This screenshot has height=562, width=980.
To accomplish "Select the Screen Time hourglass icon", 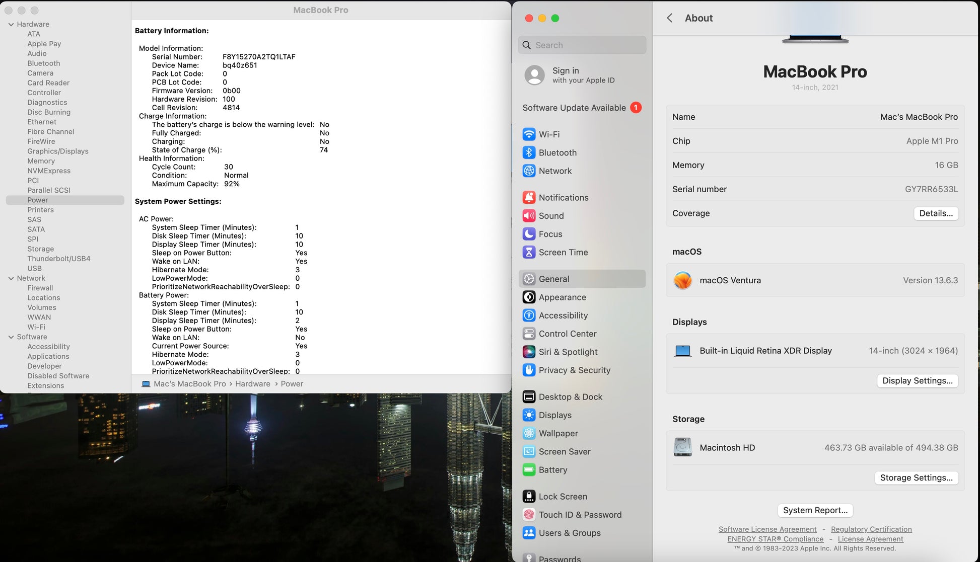I will pyautogui.click(x=529, y=253).
